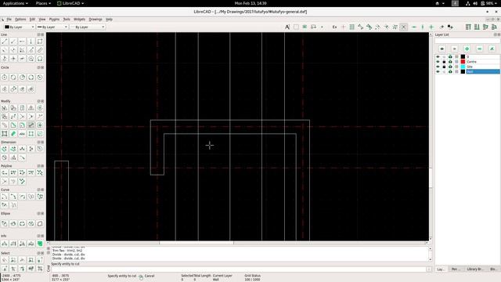Click the red Centre layer color swatch
This screenshot has height=282, width=501.
click(463, 62)
